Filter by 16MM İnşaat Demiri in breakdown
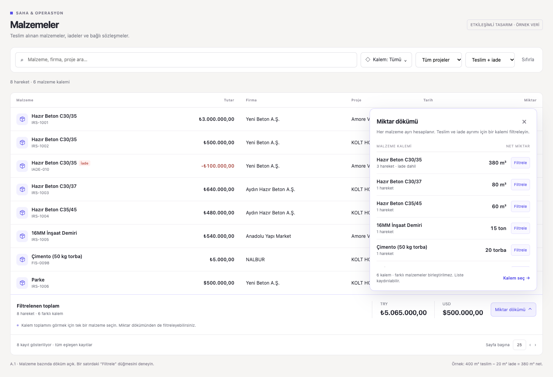This screenshot has height=377, width=553. click(520, 228)
